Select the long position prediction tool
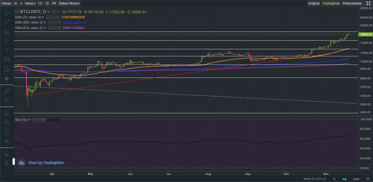The width and height of the screenshot is (373, 182). pos(7,69)
